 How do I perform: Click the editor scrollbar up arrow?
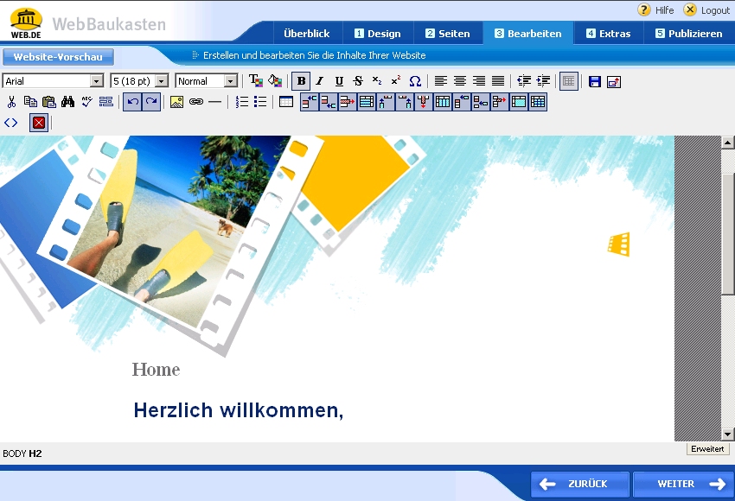click(x=727, y=143)
